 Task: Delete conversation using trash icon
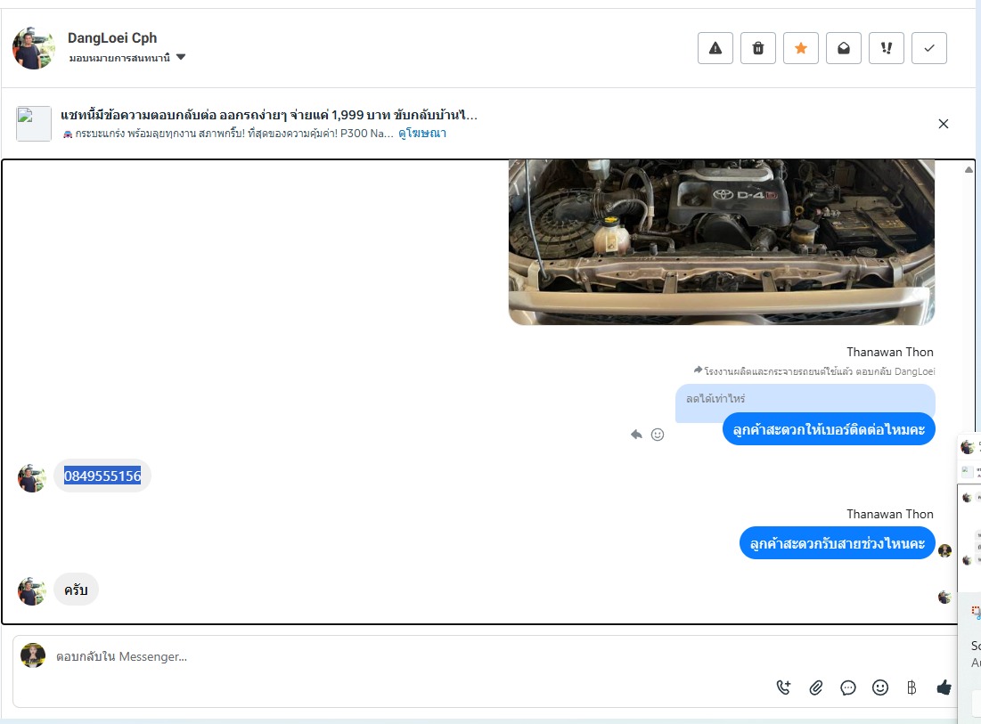click(x=757, y=48)
